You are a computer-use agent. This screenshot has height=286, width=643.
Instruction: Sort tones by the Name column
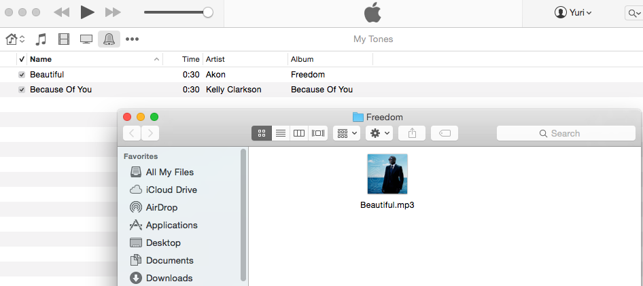(x=41, y=59)
